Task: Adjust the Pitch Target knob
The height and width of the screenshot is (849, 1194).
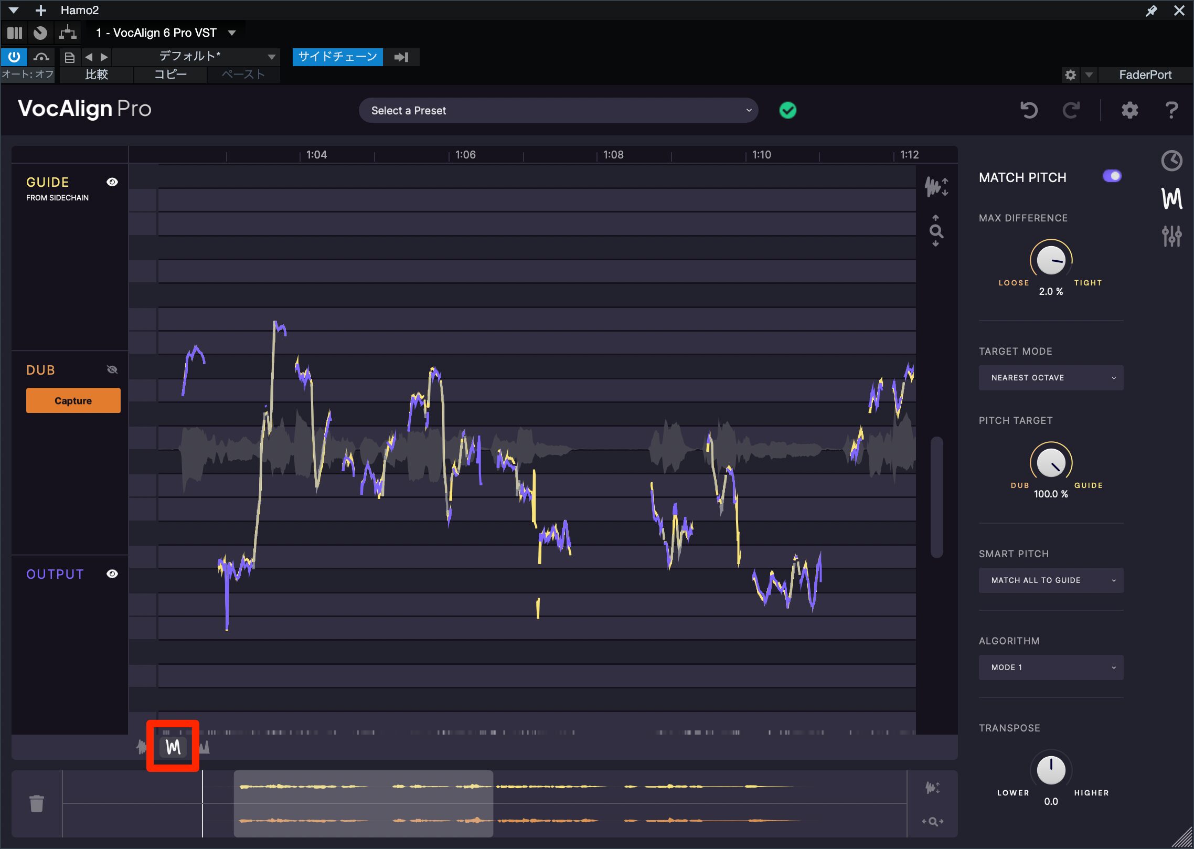Action: pyautogui.click(x=1051, y=462)
